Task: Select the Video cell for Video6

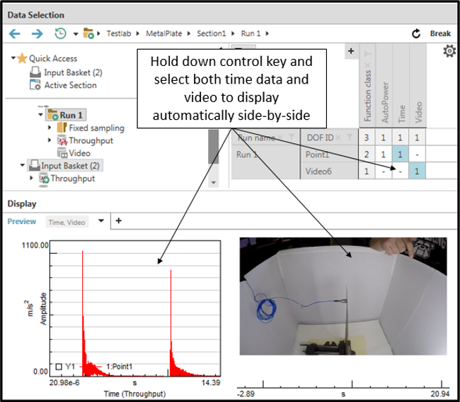Action: [x=418, y=171]
